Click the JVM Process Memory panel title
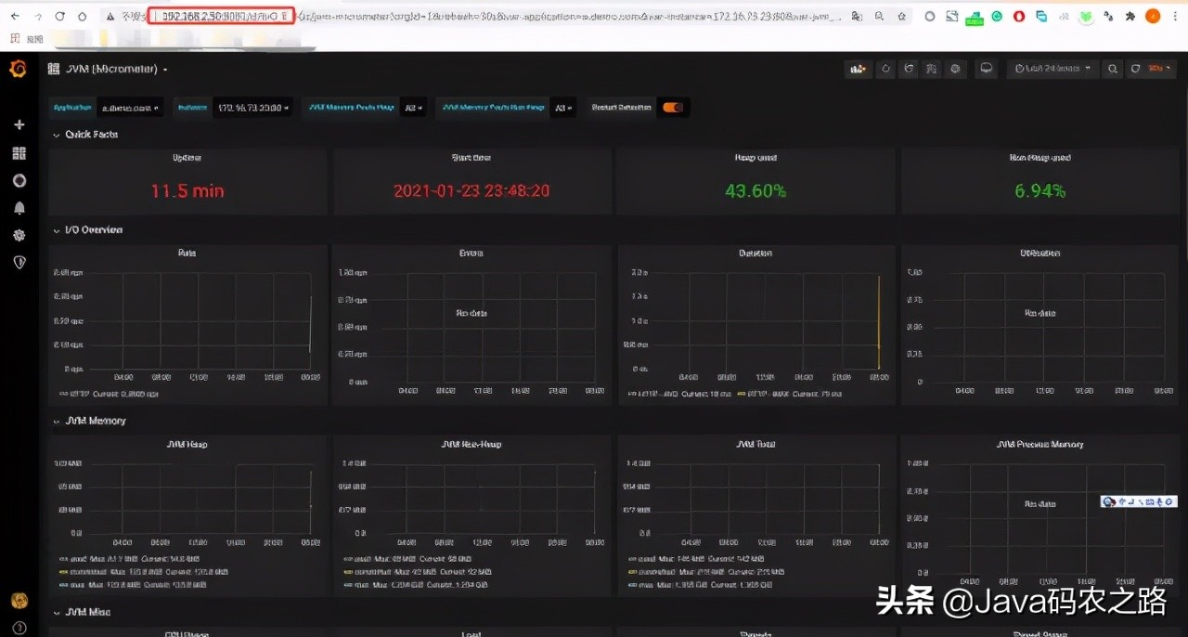The image size is (1188, 637). tap(1040, 444)
